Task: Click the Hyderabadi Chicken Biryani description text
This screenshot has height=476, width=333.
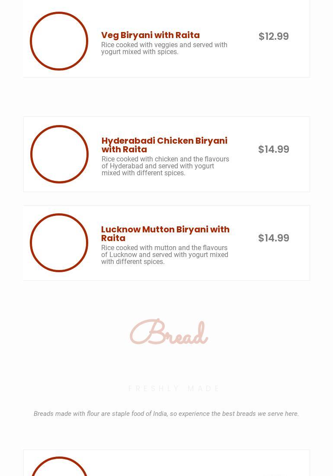Action: click(x=165, y=166)
